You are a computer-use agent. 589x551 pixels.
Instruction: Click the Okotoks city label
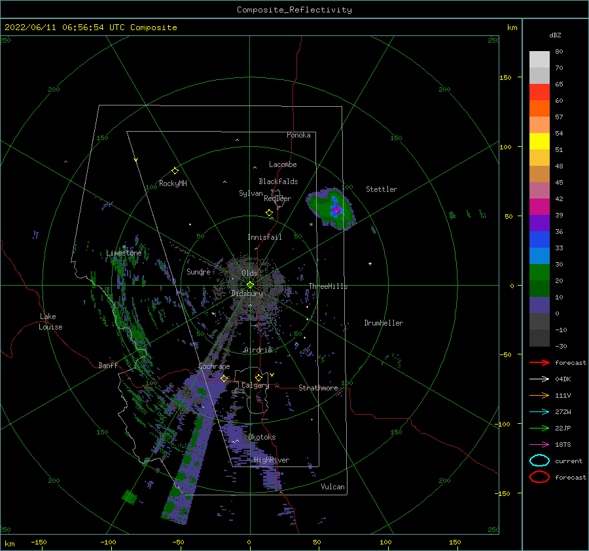tap(262, 437)
